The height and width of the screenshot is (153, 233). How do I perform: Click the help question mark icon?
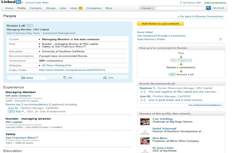click(x=220, y=39)
